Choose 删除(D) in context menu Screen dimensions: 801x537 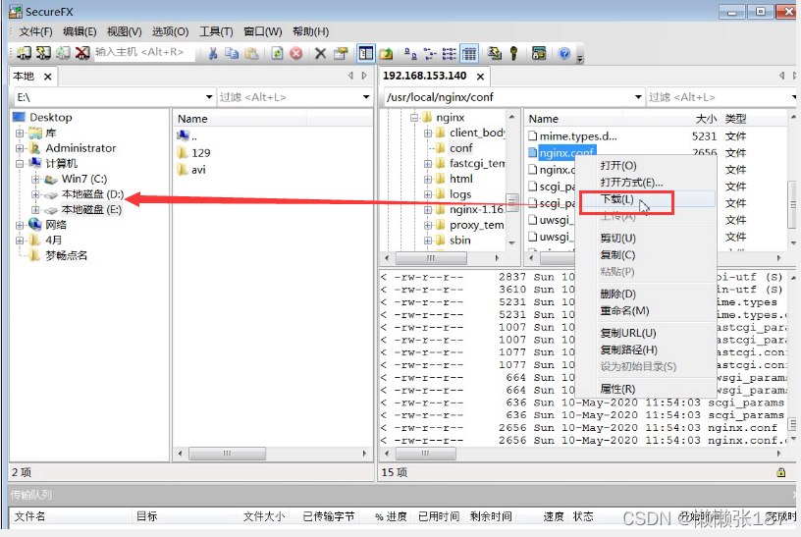click(646, 294)
